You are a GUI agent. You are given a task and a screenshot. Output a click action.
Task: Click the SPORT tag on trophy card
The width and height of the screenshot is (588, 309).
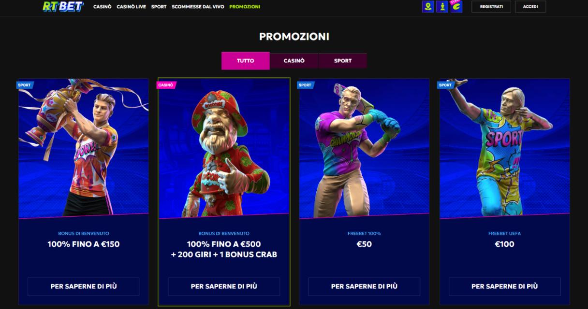(x=24, y=85)
